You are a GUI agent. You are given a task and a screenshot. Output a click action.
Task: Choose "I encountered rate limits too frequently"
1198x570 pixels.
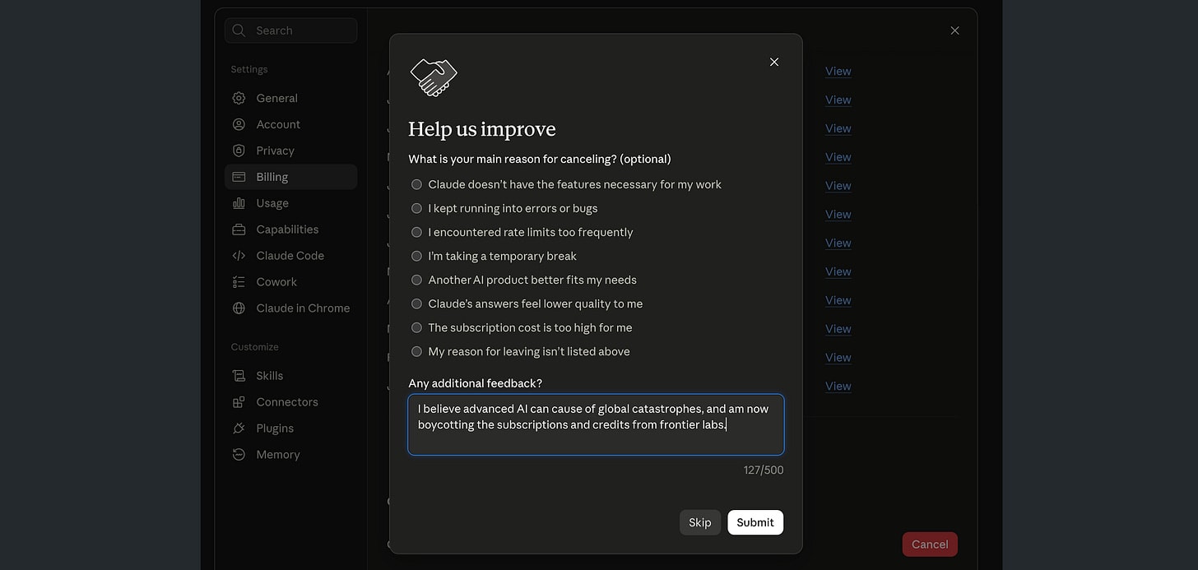click(417, 232)
